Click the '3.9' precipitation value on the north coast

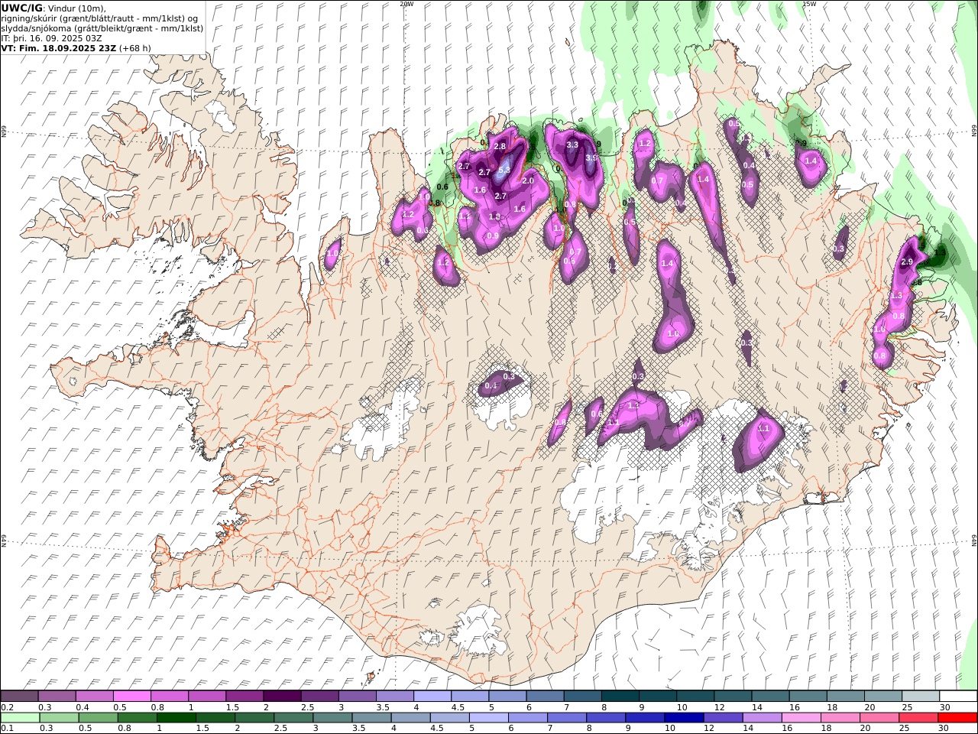click(591, 158)
